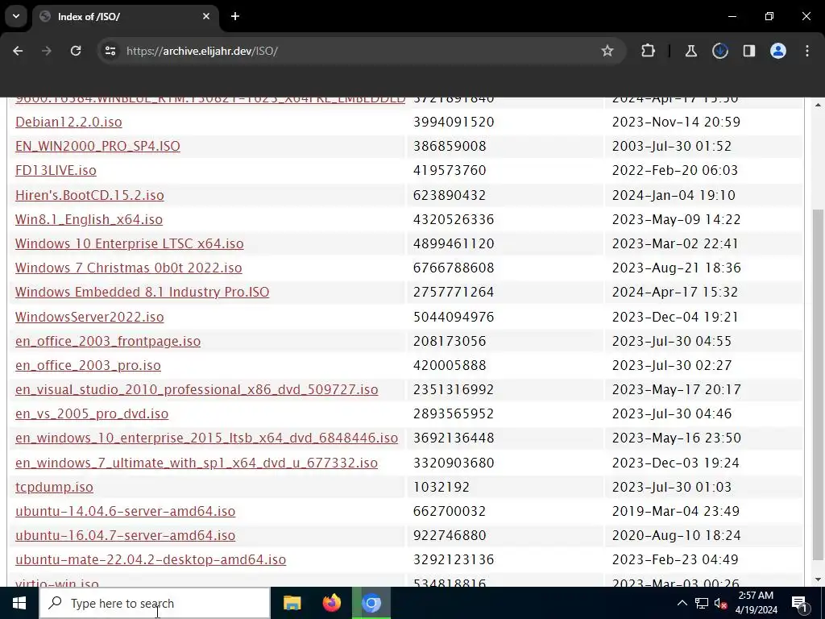825x619 pixels.
Task: Click the taskbar search box
Action: coord(155,603)
